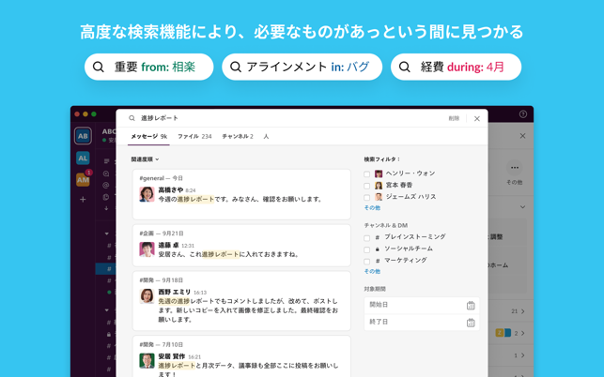Open calendar picker for 開始日
Image resolution: width=604 pixels, height=377 pixels.
pos(471,305)
